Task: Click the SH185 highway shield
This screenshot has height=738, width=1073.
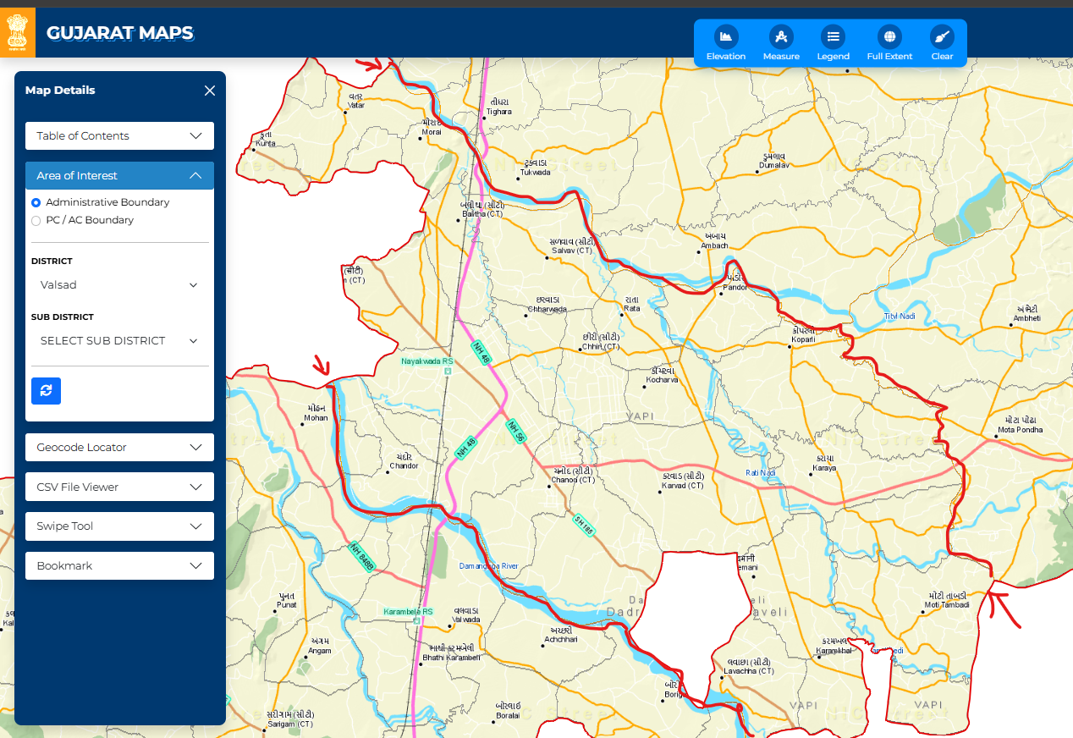Action: click(584, 526)
